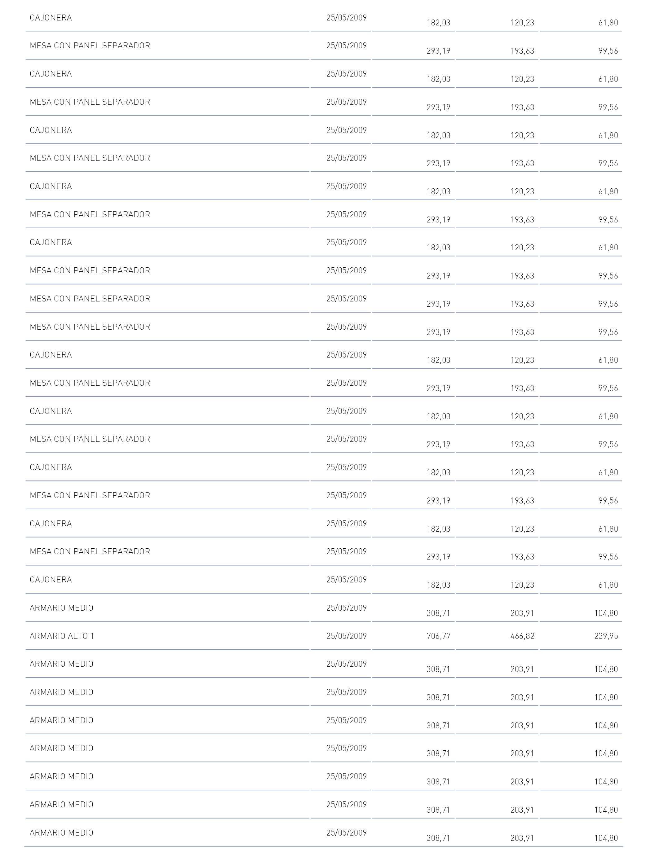
Task: Click 120,23 in the topmost CAJONERA row
Action: click(x=522, y=23)
